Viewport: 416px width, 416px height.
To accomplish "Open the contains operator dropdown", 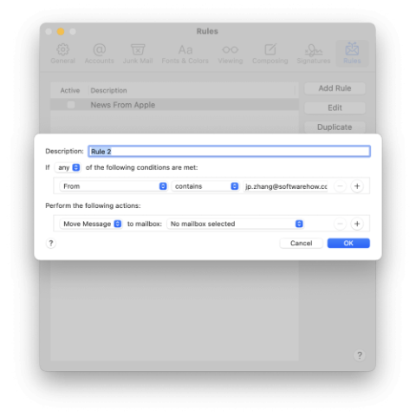I will point(205,186).
